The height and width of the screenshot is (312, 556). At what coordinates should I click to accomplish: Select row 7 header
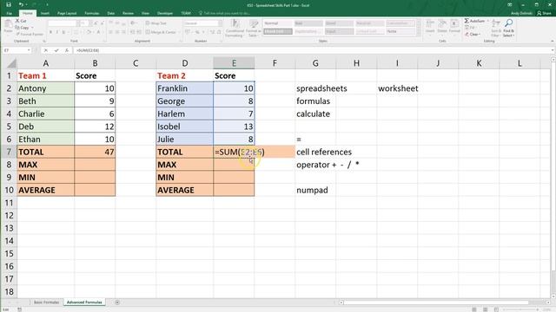9,152
